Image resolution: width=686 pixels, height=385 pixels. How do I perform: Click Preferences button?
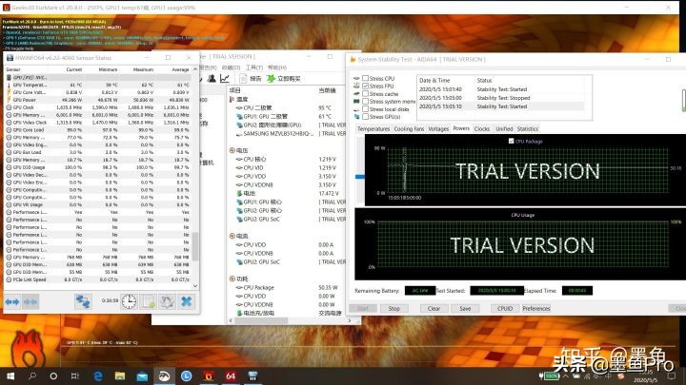pyautogui.click(x=536, y=309)
